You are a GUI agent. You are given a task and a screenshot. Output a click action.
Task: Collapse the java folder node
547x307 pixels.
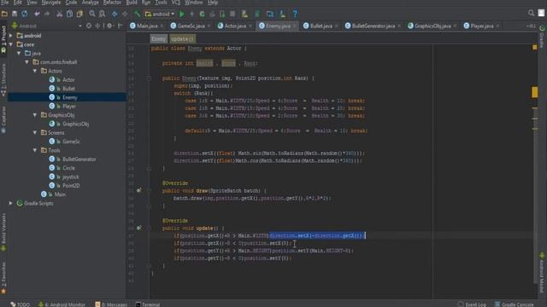click(19, 53)
